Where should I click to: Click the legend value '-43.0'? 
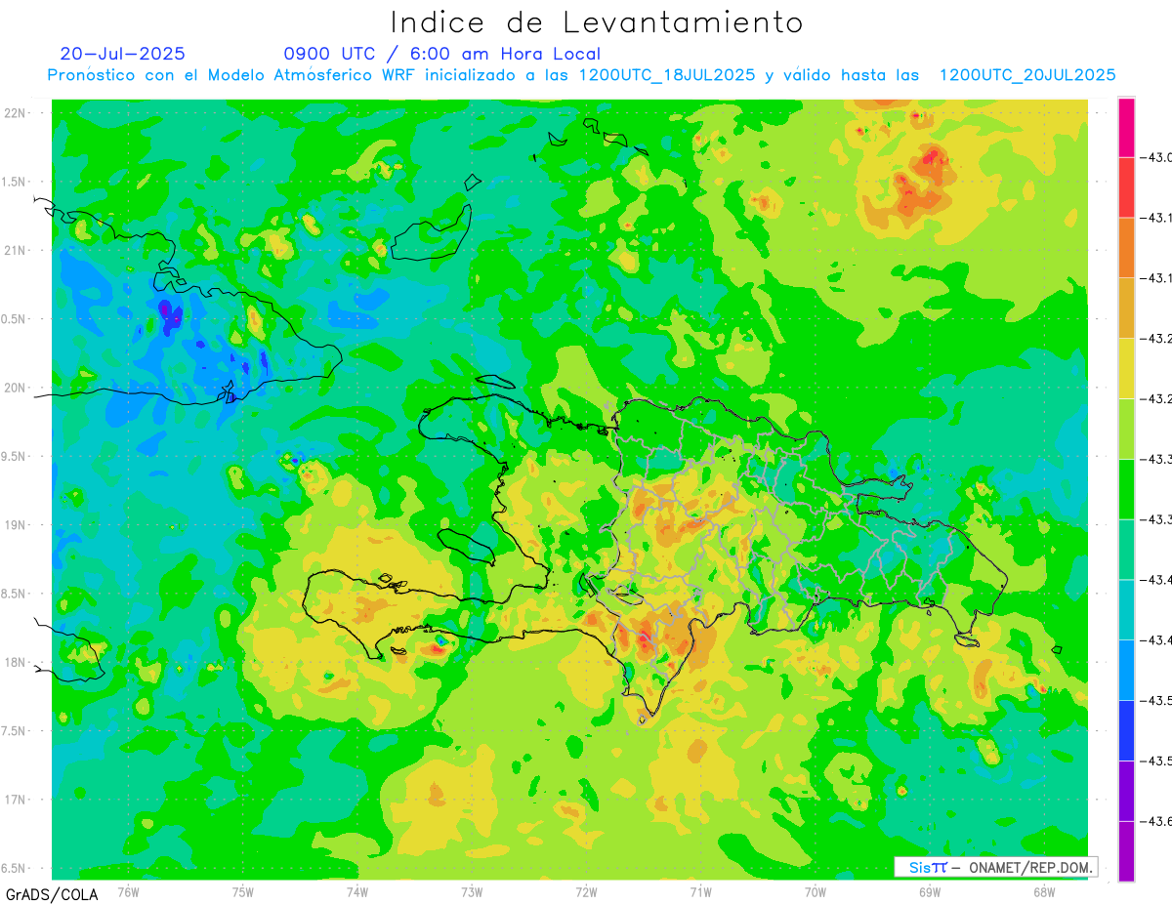coord(1157,158)
